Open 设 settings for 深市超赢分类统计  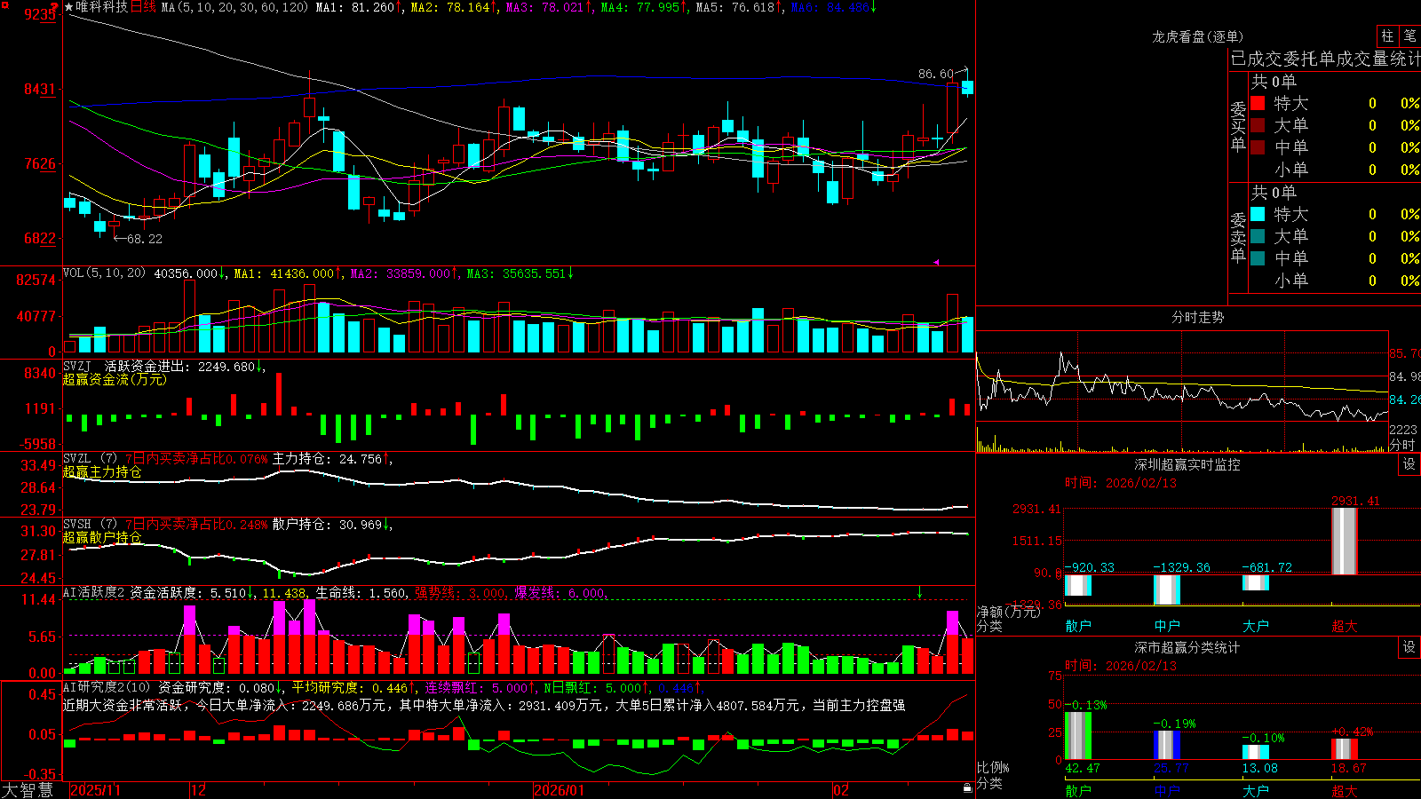point(1409,647)
